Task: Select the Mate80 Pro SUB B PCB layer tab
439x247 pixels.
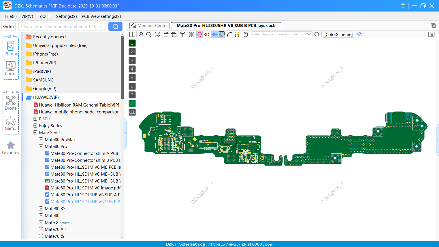Action: tap(226, 26)
